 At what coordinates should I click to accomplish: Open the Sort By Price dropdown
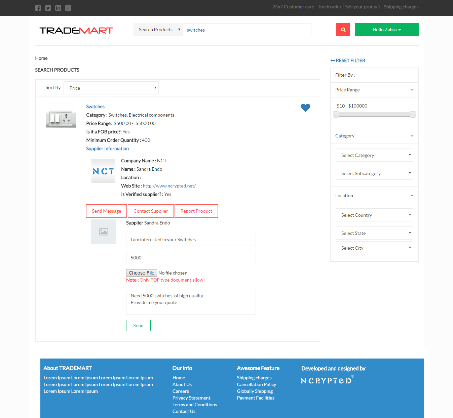pyautogui.click(x=111, y=88)
